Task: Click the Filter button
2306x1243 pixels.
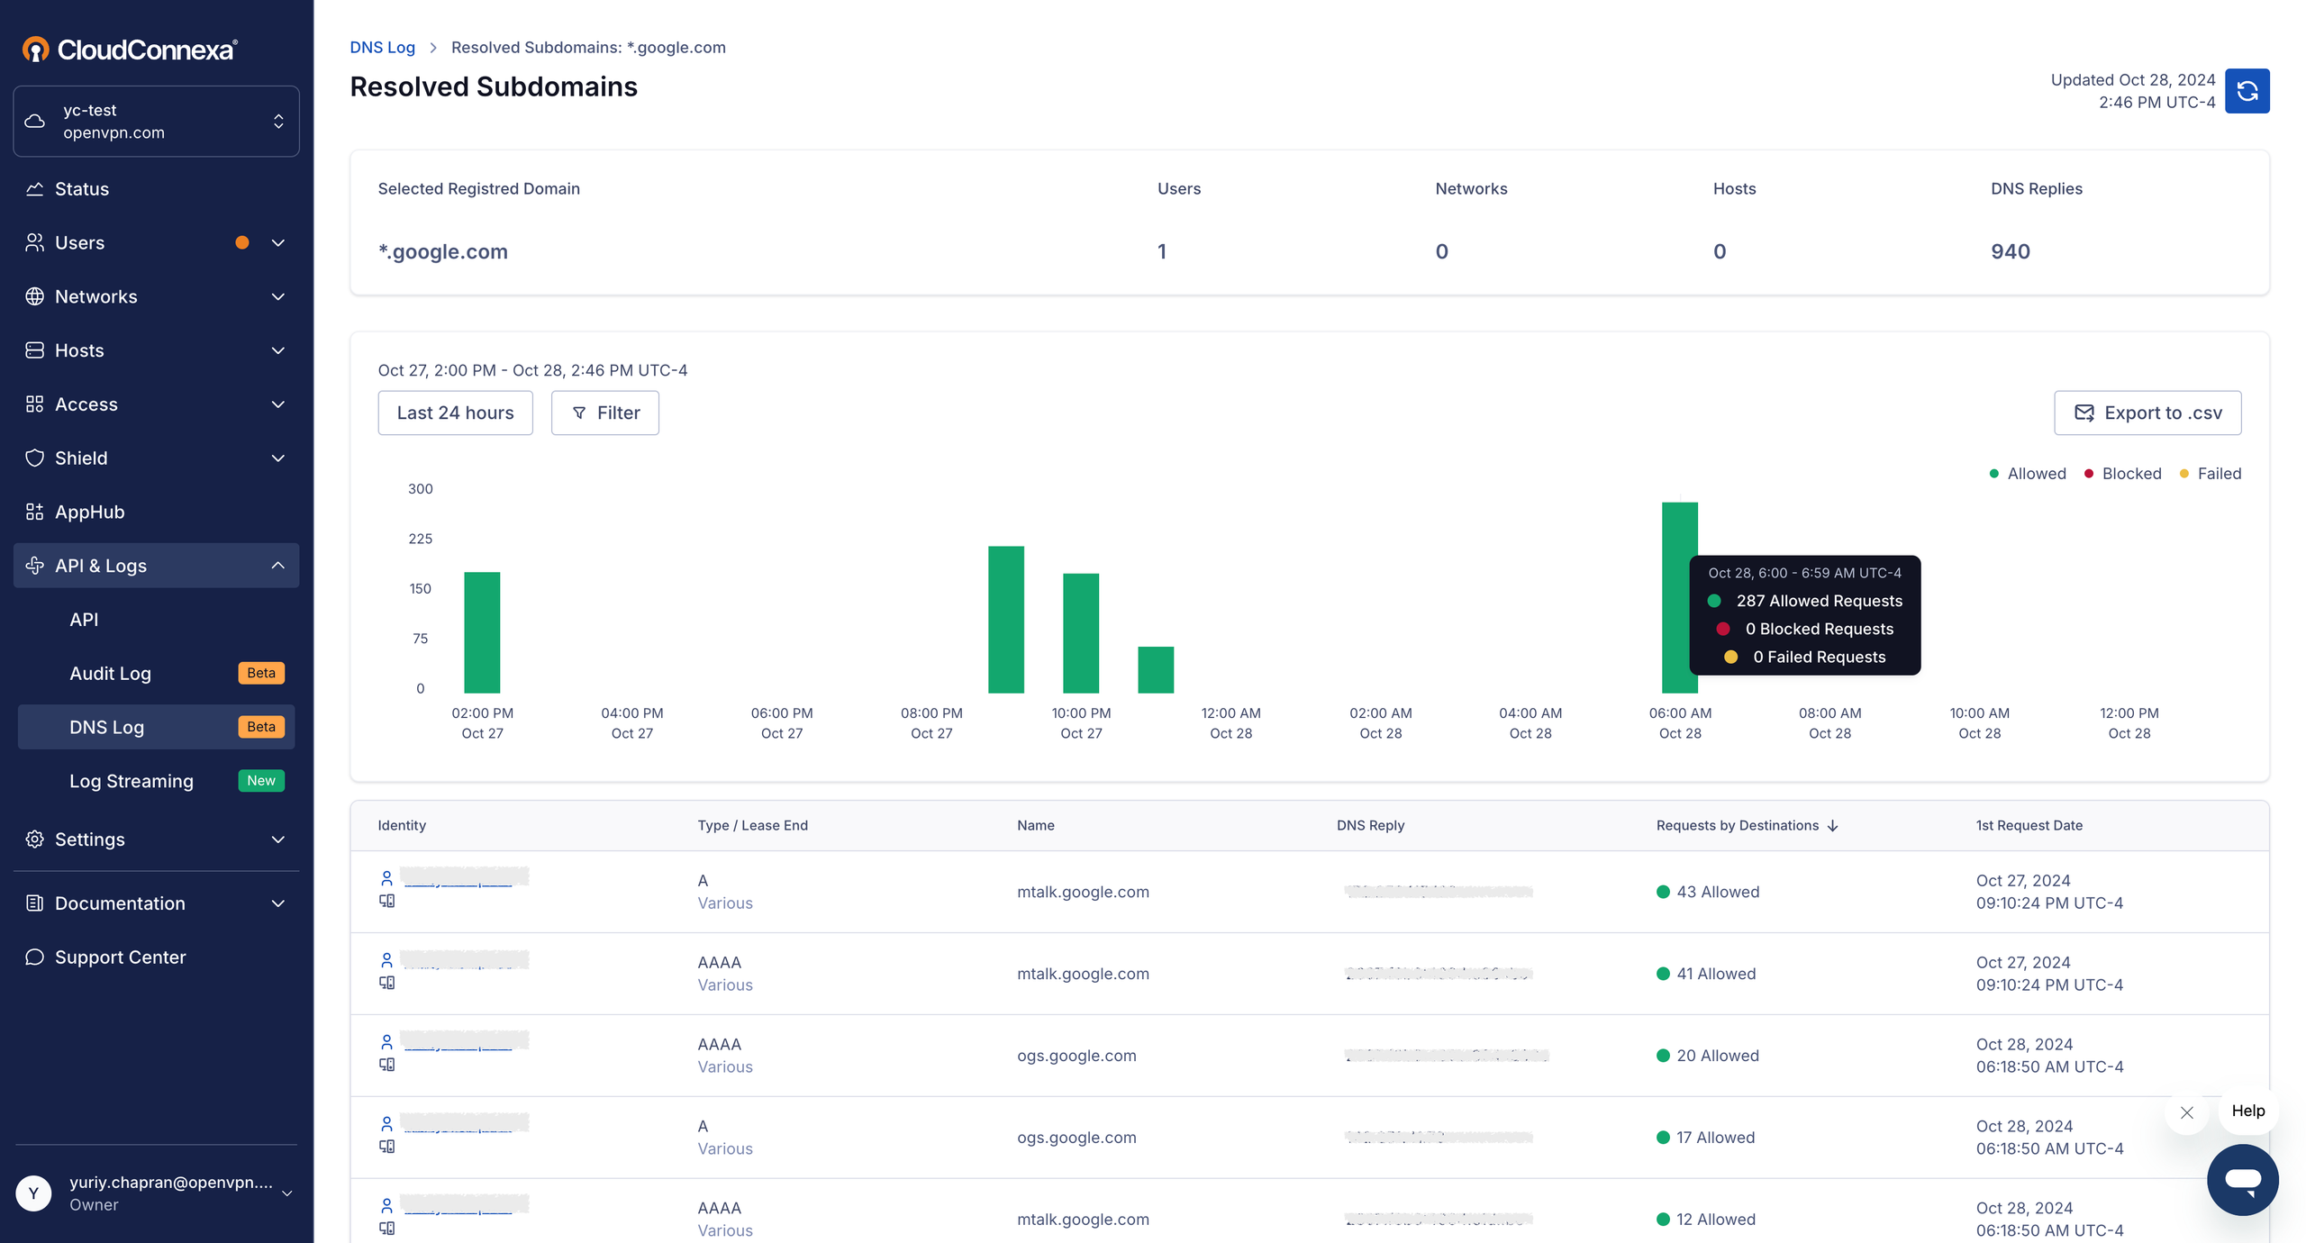Action: click(604, 413)
